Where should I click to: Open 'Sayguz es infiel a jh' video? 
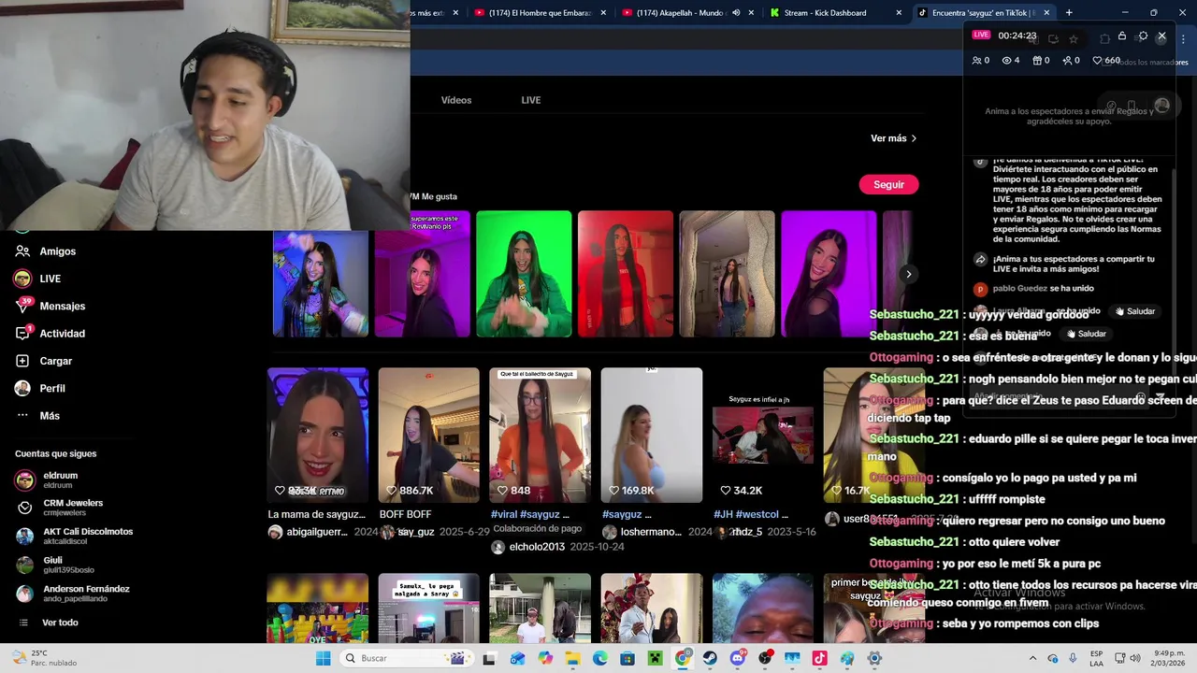coord(763,436)
